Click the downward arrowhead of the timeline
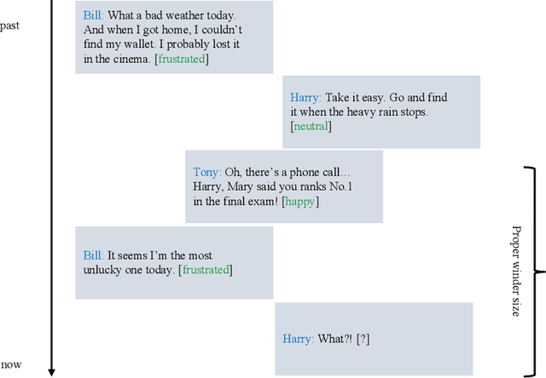The width and height of the screenshot is (546, 378). click(x=51, y=370)
